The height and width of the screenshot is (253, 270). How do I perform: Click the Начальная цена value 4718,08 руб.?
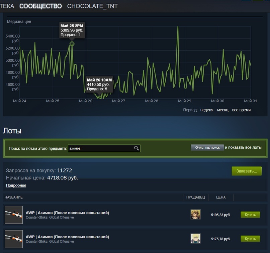pyautogui.click(x=63, y=178)
